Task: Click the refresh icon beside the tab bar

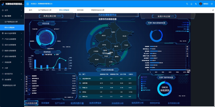Action: (213, 10)
